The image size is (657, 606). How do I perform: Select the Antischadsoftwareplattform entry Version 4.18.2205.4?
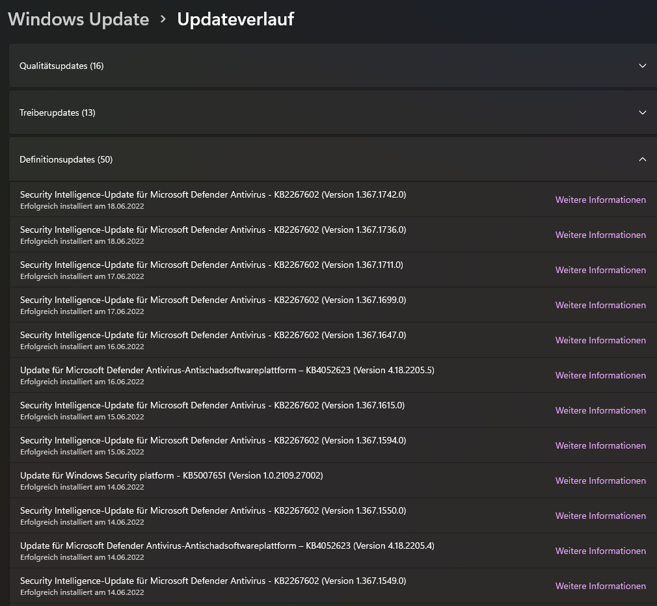coord(333,551)
